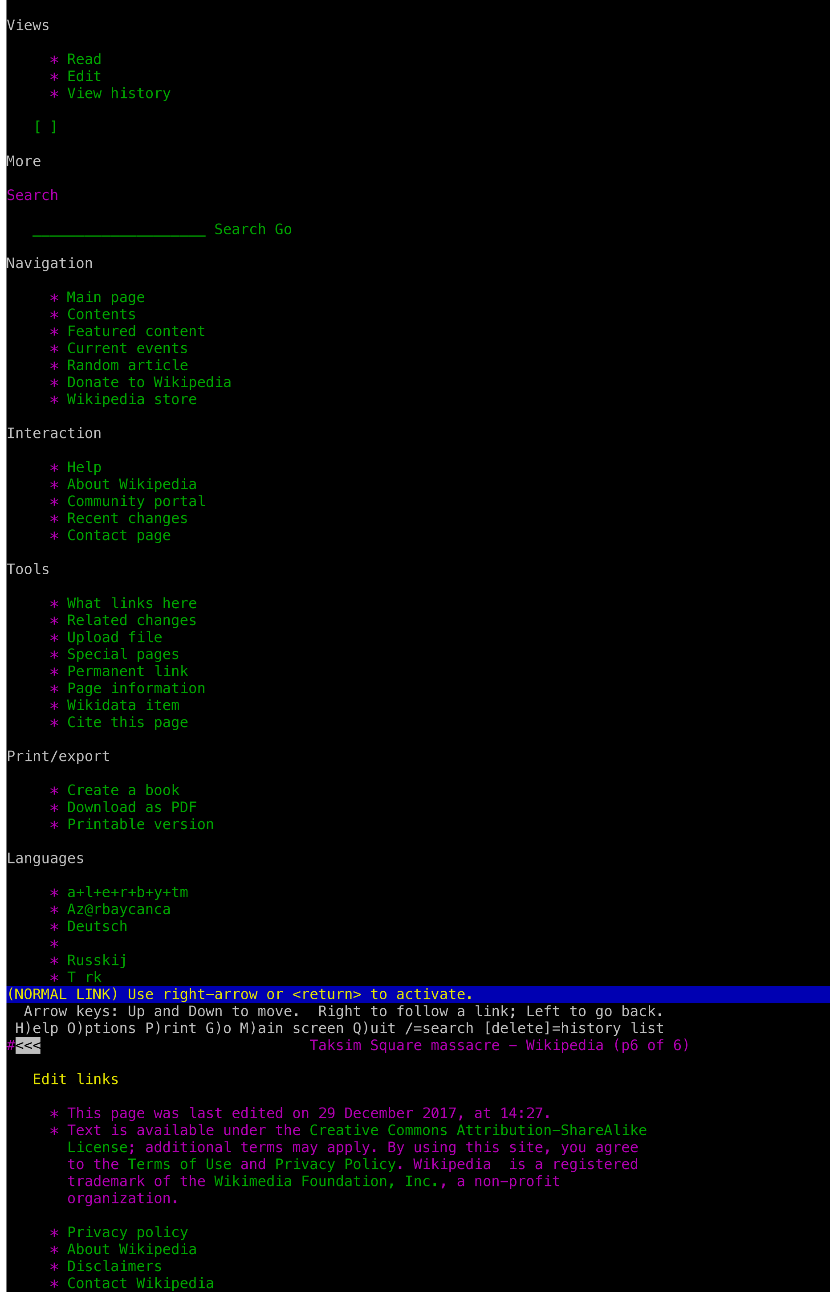Open the Help link under Interaction
This screenshot has width=830, height=1292.
[x=84, y=467]
